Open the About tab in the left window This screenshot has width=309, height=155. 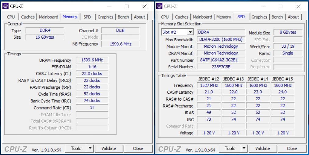click(x=140, y=17)
